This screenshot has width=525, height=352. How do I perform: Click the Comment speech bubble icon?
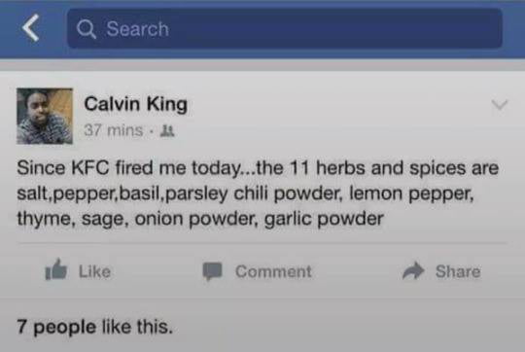(x=212, y=271)
